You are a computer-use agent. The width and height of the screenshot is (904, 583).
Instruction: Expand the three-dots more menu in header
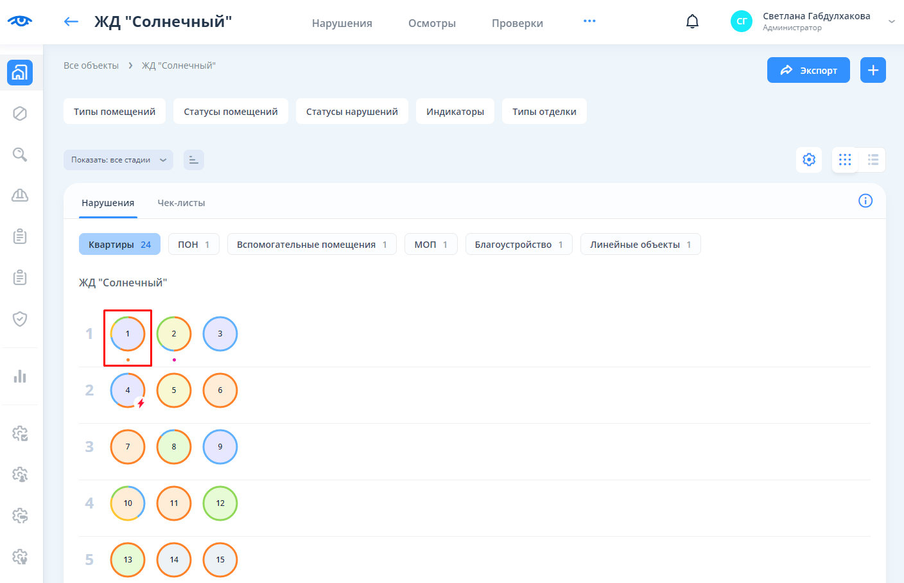(589, 21)
